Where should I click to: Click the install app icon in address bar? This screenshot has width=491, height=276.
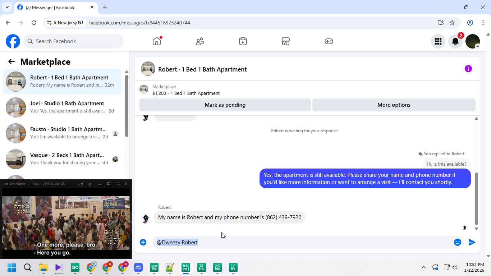pos(441,23)
